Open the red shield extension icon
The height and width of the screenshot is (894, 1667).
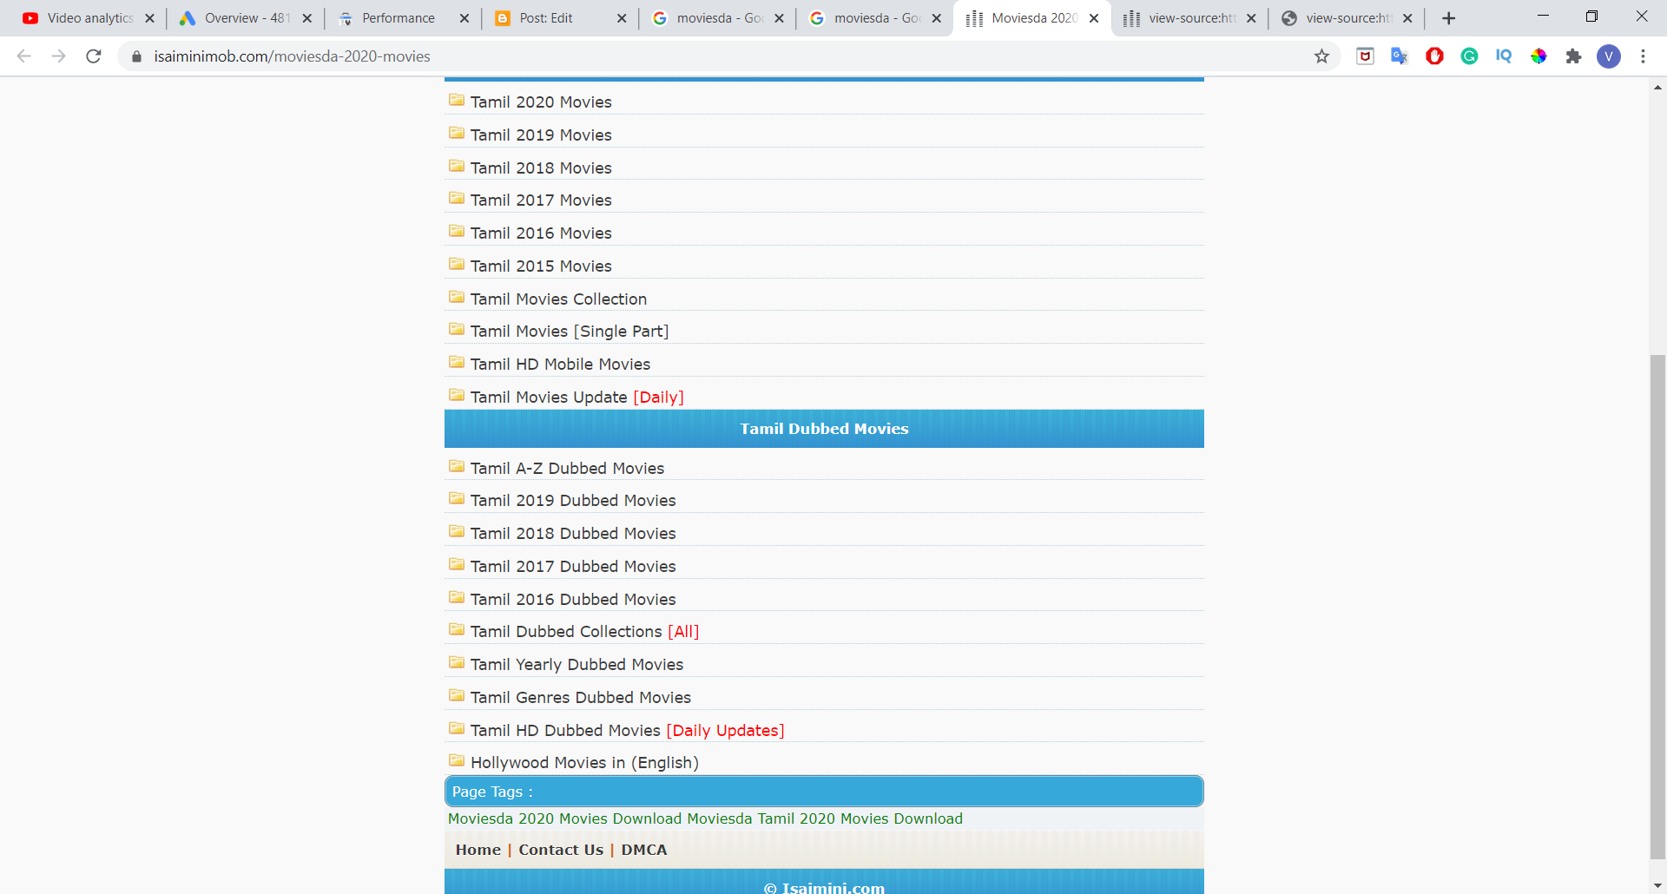pyautogui.click(x=1365, y=56)
